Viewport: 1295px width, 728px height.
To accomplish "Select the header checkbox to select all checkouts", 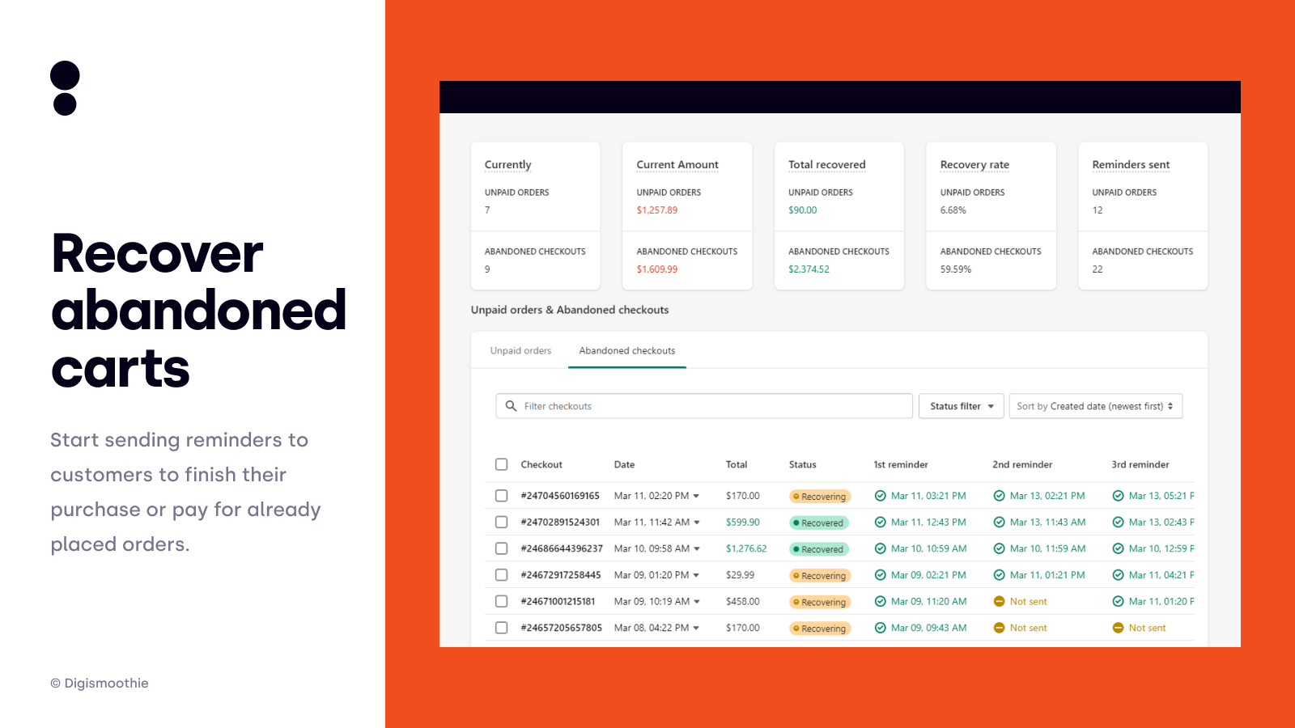I will (501, 464).
